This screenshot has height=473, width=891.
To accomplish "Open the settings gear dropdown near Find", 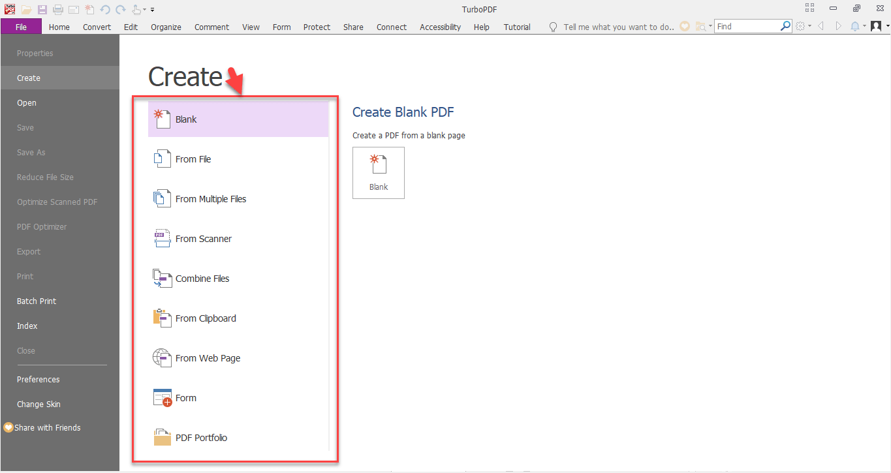I will tap(801, 26).
